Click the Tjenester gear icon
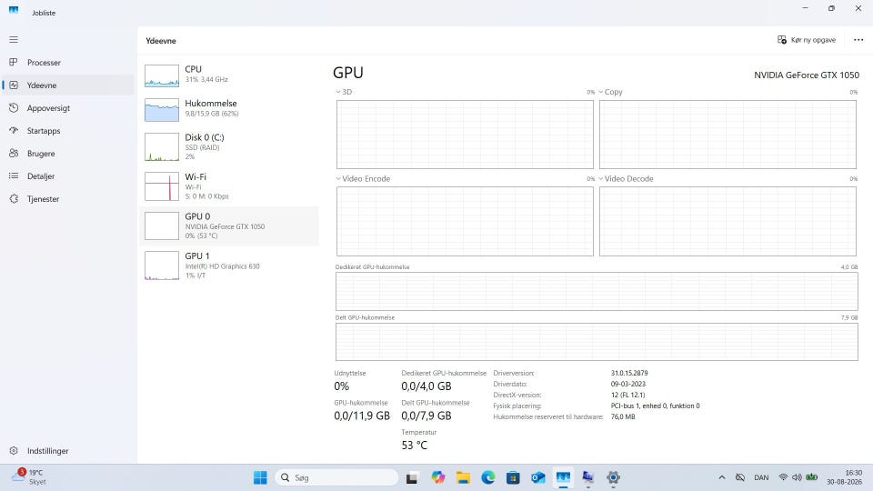This screenshot has height=491, width=873. (x=14, y=199)
